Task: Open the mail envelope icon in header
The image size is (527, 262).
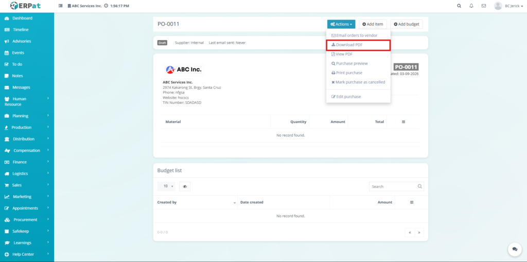Action: [484, 6]
